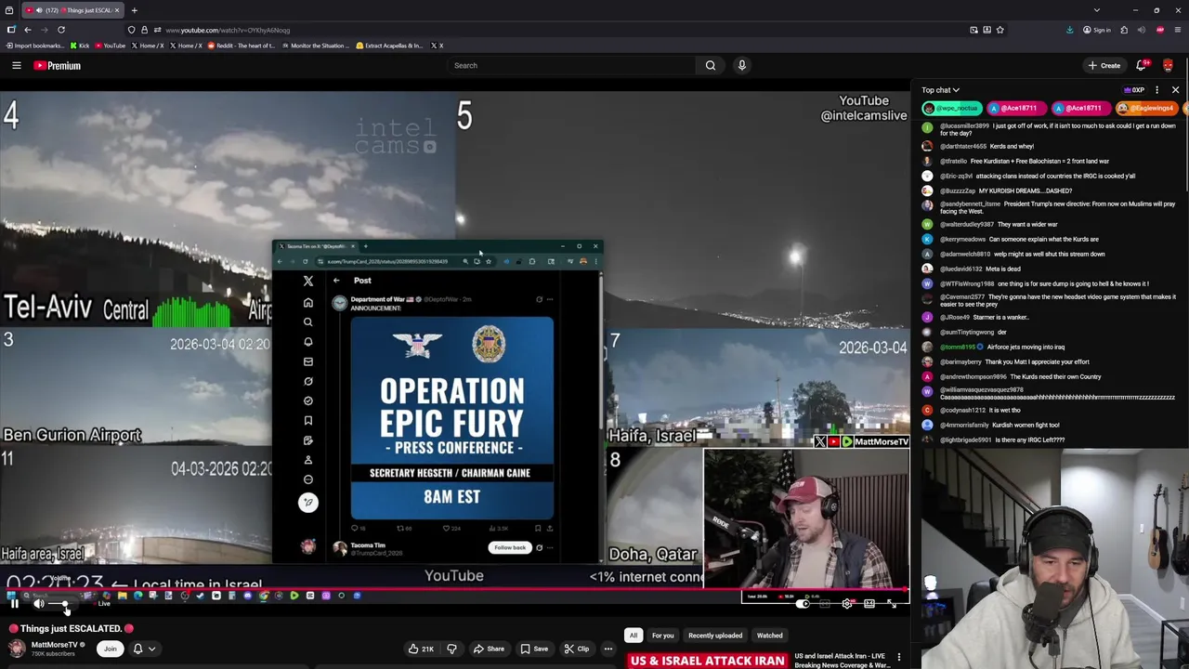Open the YouTube bookmark
Image resolution: width=1189 pixels, height=669 pixels.
[x=110, y=46]
